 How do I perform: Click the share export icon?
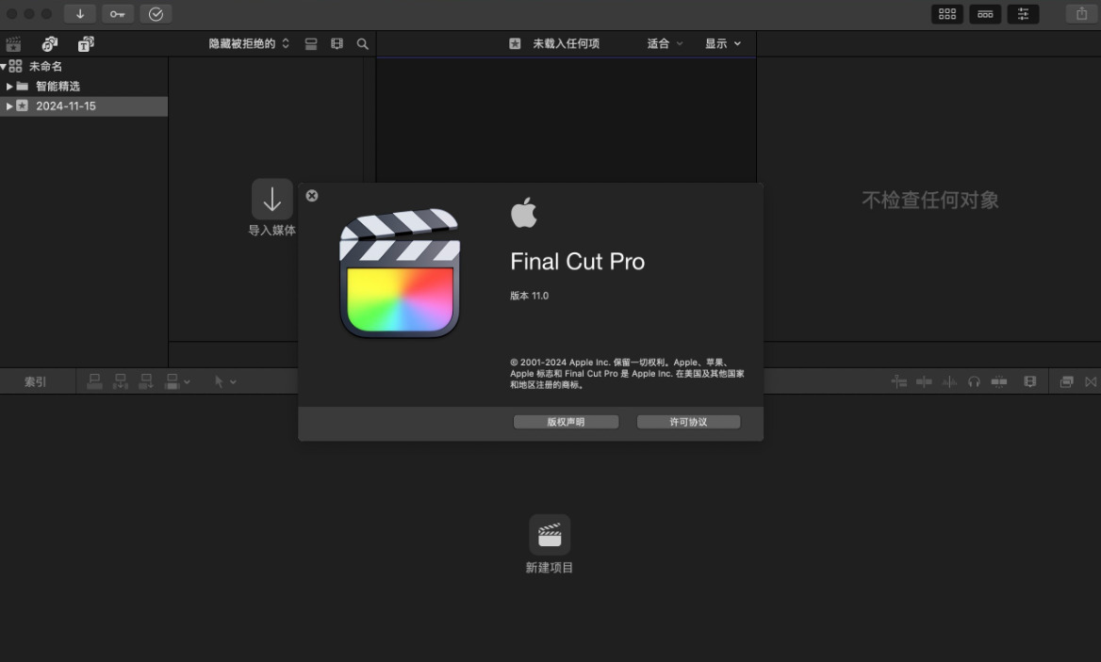click(1081, 14)
